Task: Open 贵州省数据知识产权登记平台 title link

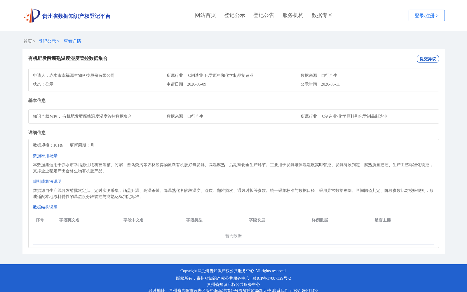Action: 76,16
